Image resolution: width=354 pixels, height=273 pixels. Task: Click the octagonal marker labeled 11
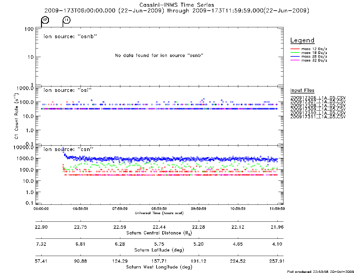coord(67,20)
